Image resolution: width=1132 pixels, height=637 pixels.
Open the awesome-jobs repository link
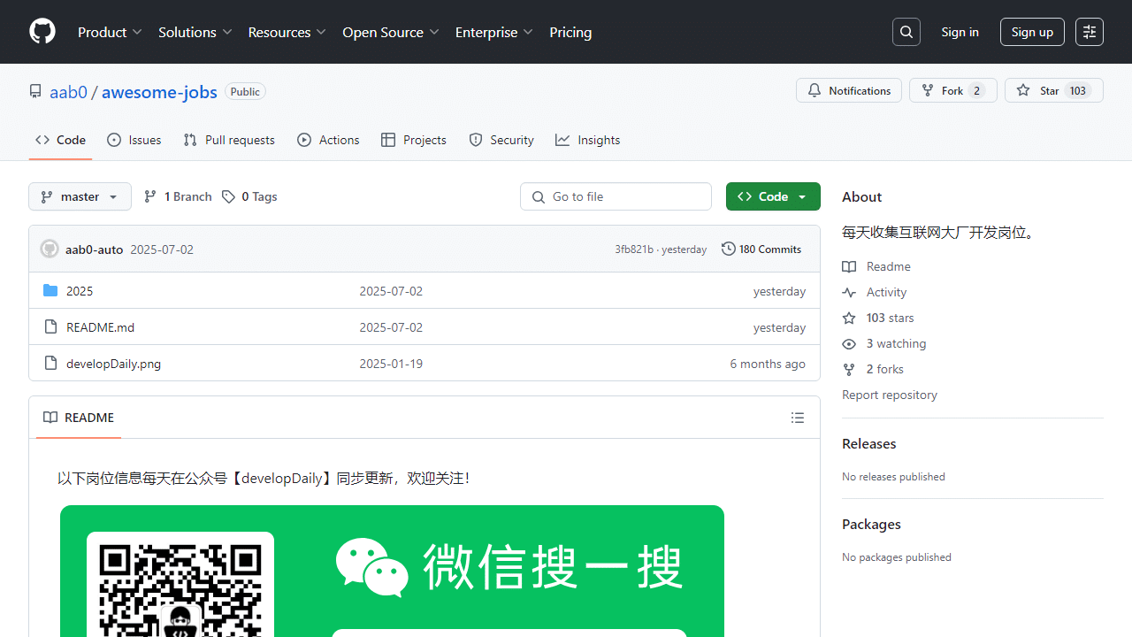[x=159, y=92]
